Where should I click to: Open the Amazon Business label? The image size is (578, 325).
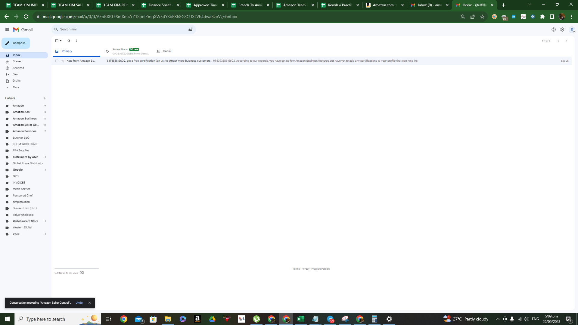(x=24, y=119)
